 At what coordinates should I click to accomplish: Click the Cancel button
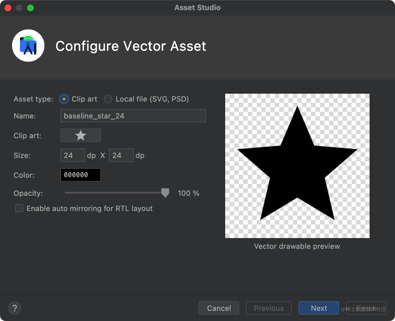[219, 308]
